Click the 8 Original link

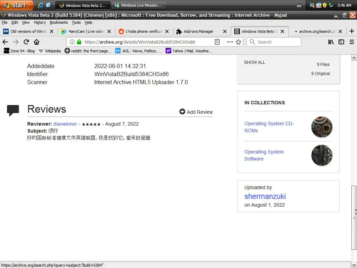(x=320, y=74)
